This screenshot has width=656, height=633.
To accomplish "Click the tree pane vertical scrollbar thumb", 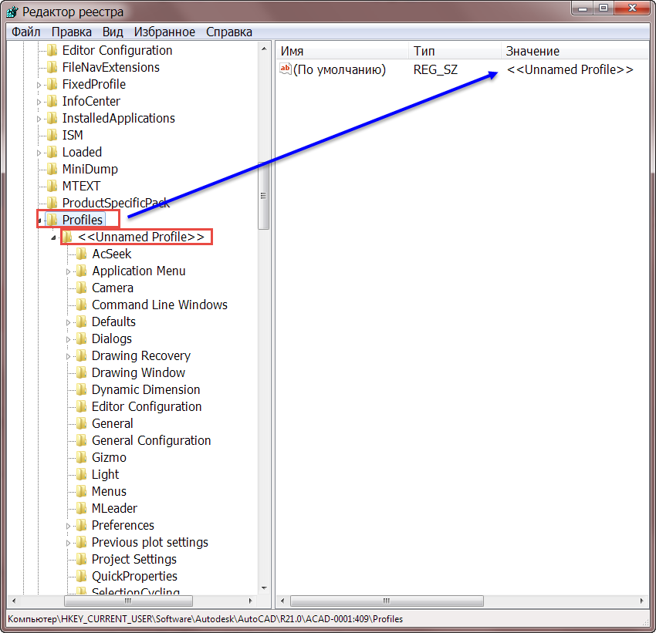I will [263, 196].
